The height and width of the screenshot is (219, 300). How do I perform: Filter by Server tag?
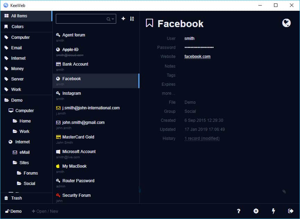coord(26,79)
